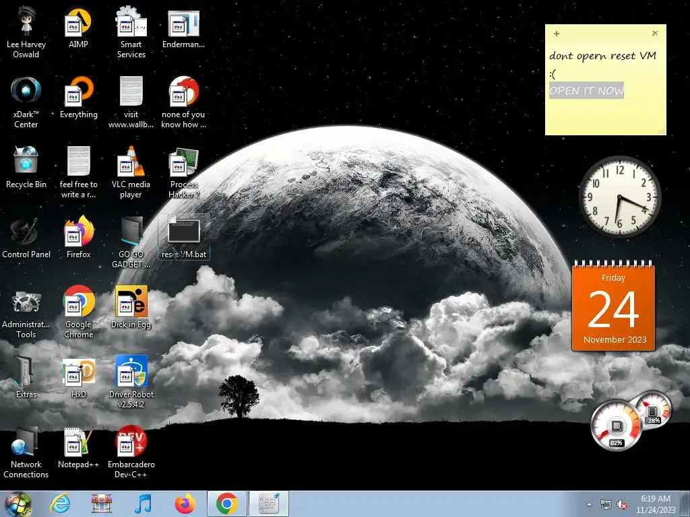This screenshot has width=690, height=517.
Task: Open the taskbar clock showing 6:19 AM
Action: pyautogui.click(x=656, y=504)
